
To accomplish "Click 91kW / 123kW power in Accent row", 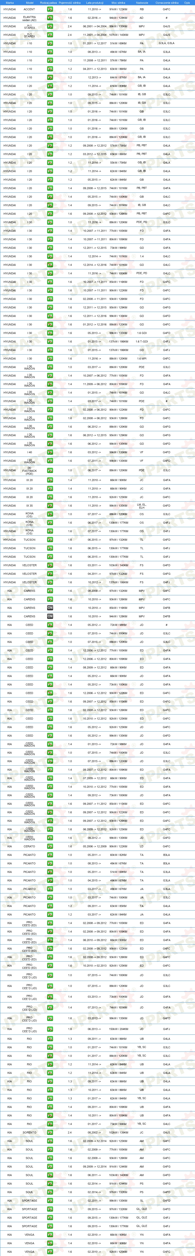I will pos(118,9).
